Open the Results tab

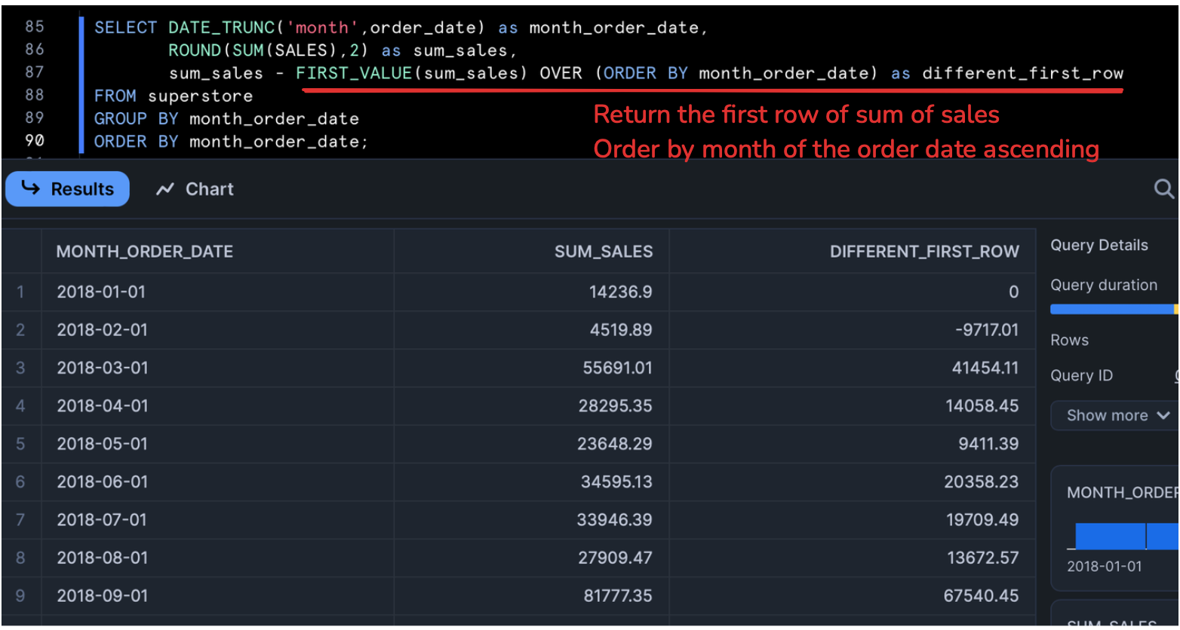point(67,189)
